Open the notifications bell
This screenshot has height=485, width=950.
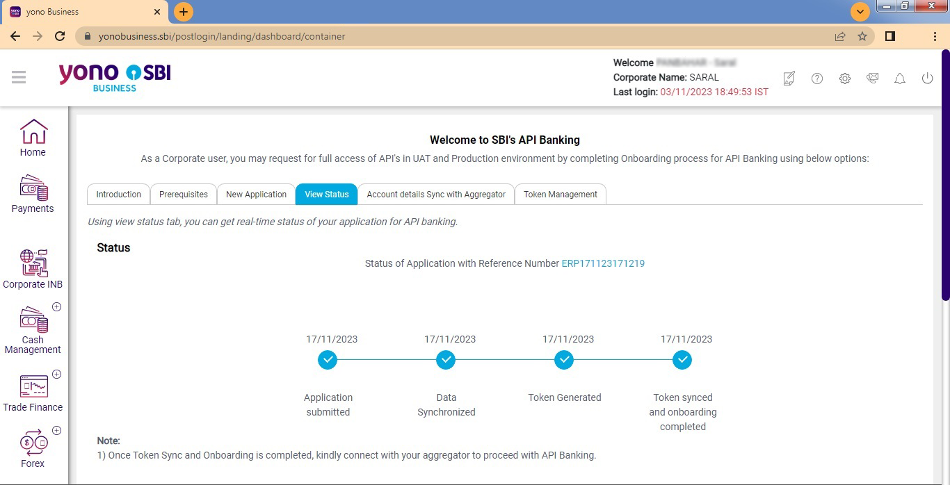pyautogui.click(x=900, y=79)
